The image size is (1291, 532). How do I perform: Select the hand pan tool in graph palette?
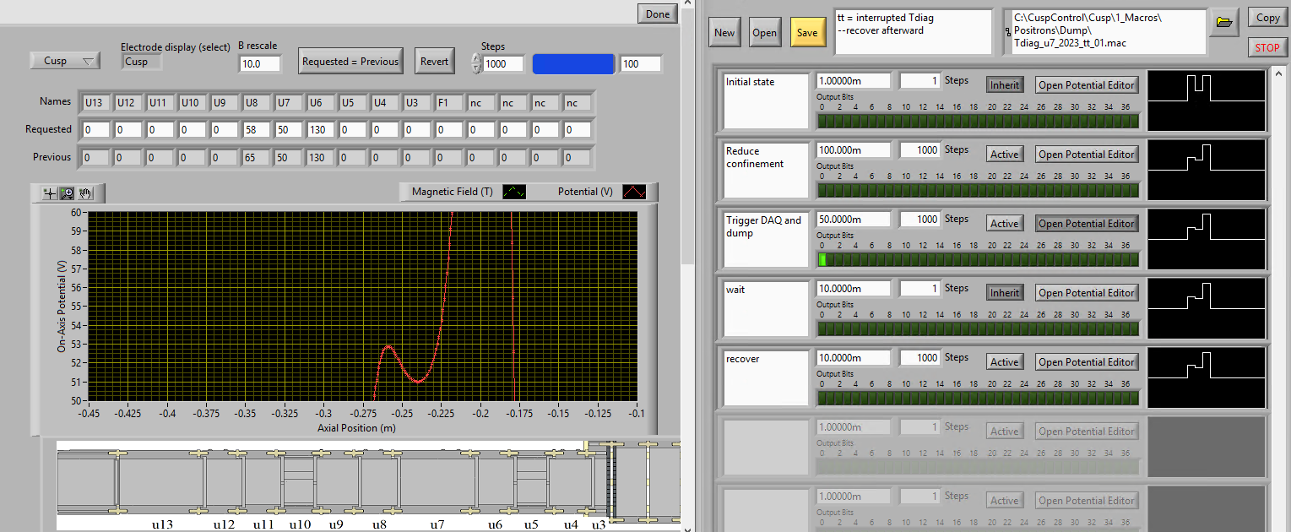pyautogui.click(x=84, y=193)
